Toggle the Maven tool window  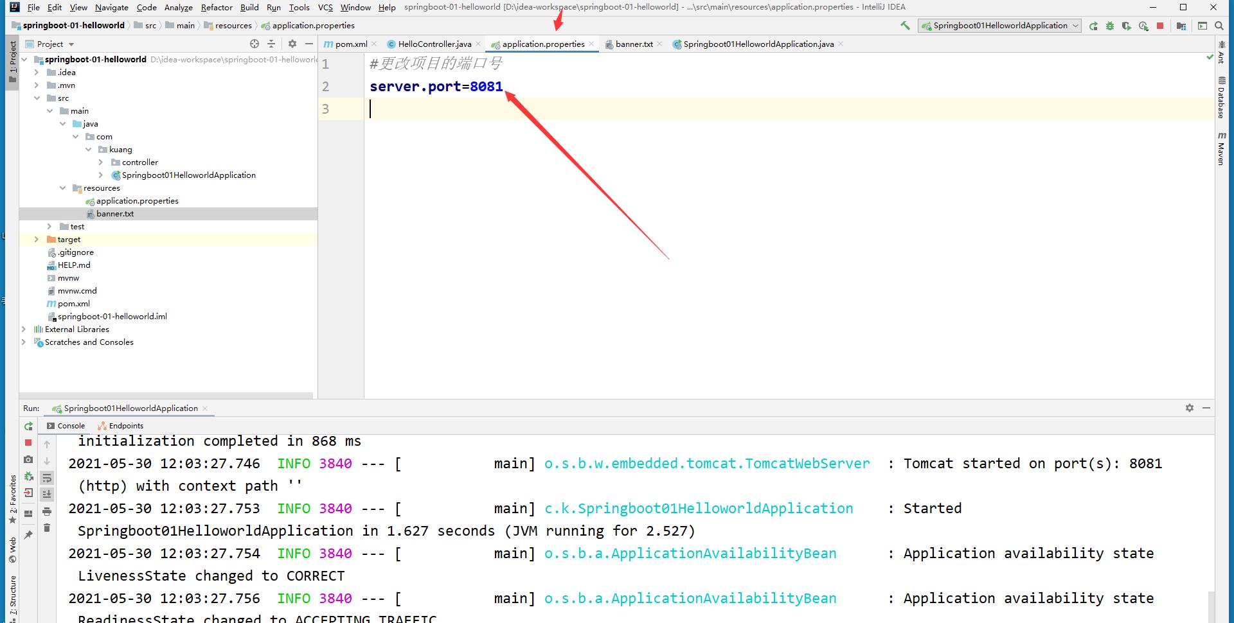1221,149
